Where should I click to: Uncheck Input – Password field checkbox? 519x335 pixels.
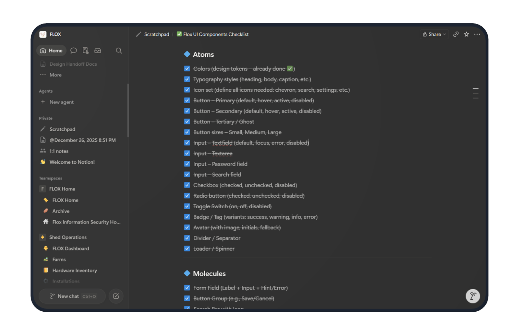click(187, 164)
